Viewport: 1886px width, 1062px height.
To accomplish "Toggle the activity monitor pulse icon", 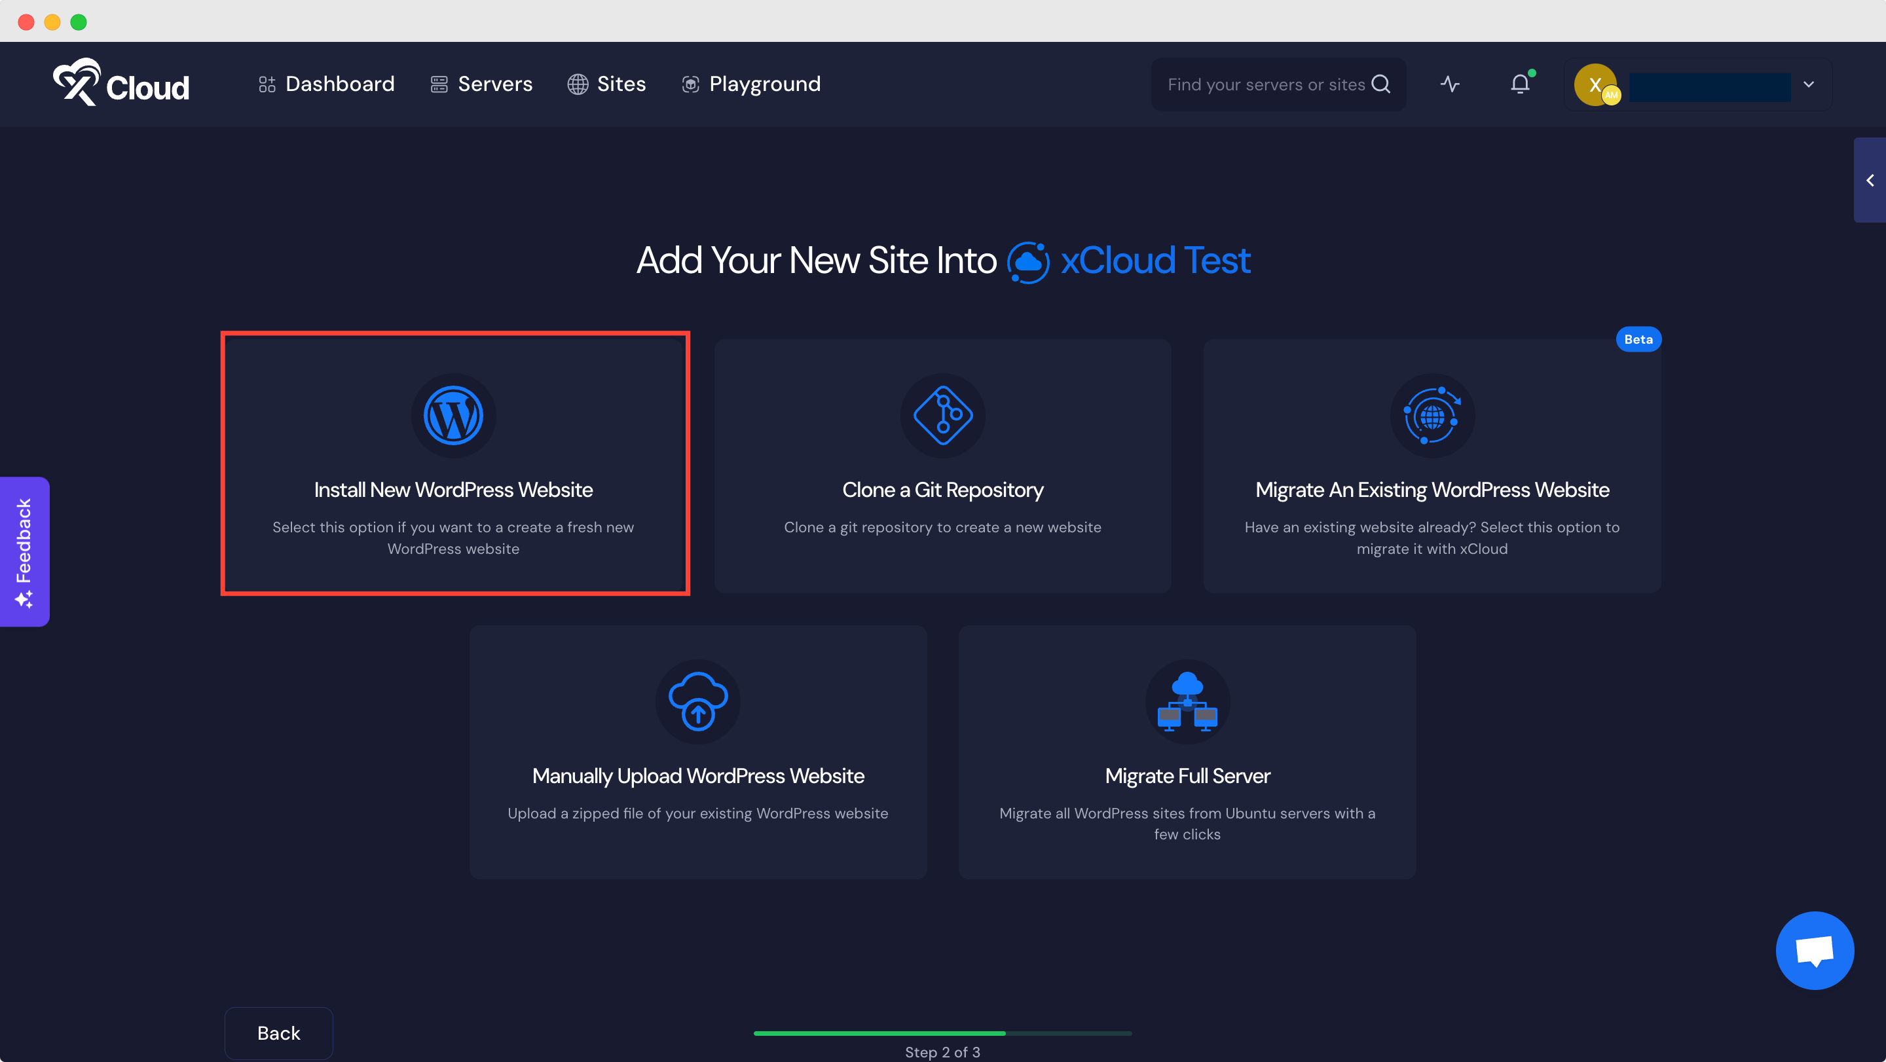I will pos(1451,84).
